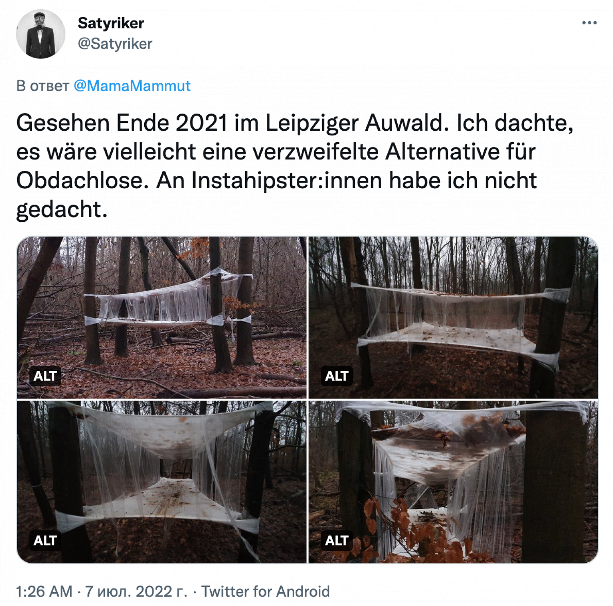Open Satyriker's profile avatar
Viewport: 613px width, 606px height.
[x=40, y=34]
